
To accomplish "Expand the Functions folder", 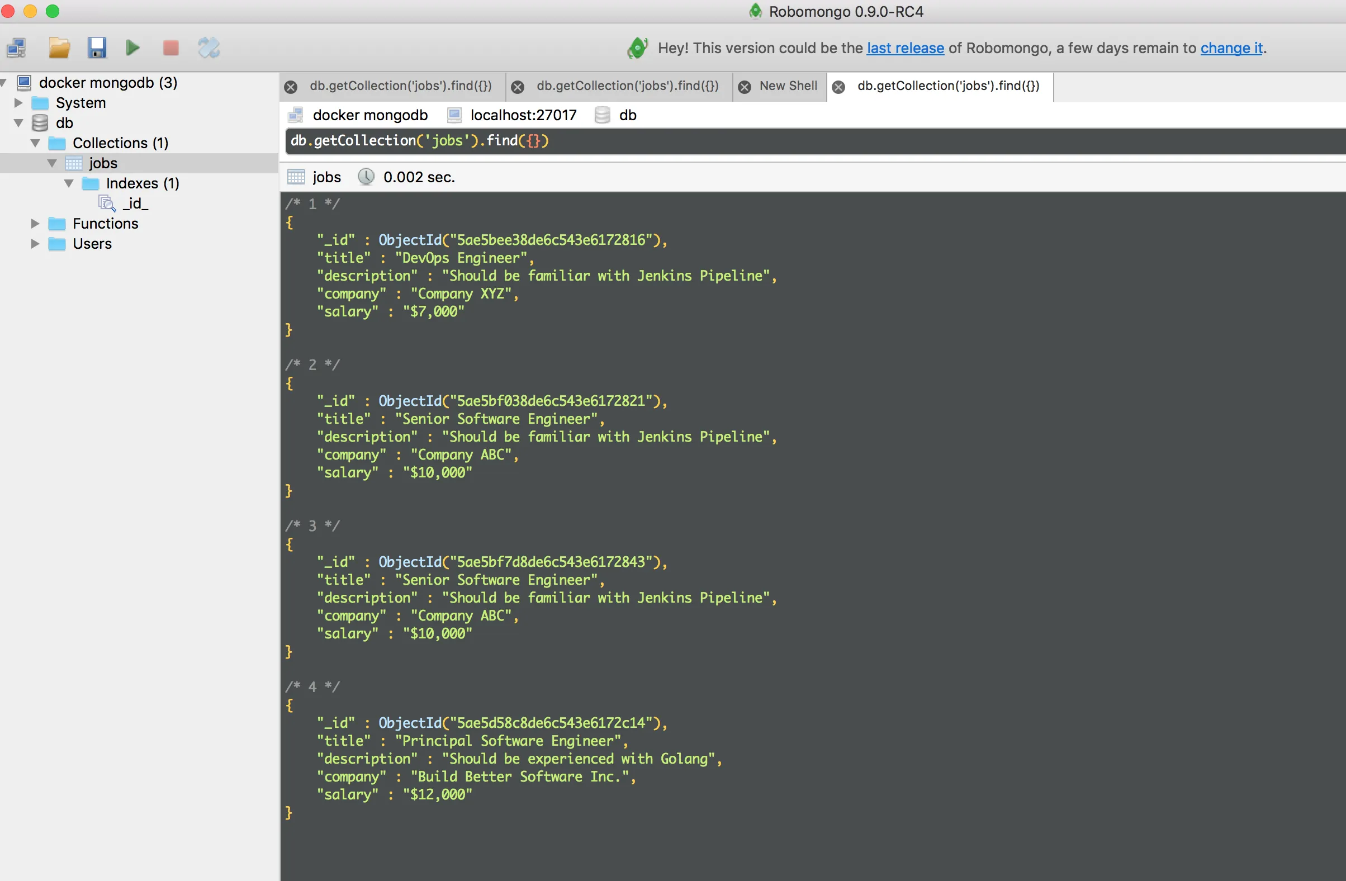I will pyautogui.click(x=35, y=224).
